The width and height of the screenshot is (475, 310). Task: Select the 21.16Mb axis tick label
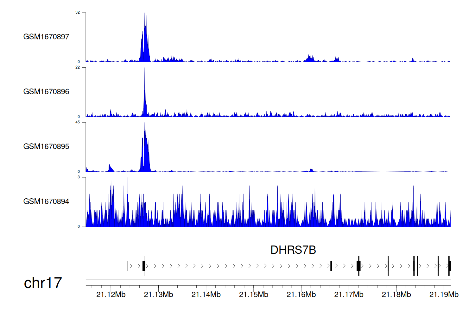click(301, 294)
